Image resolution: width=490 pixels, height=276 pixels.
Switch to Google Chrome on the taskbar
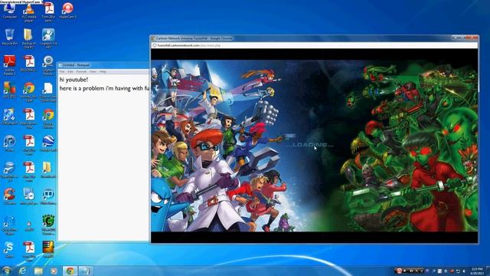coord(70,271)
